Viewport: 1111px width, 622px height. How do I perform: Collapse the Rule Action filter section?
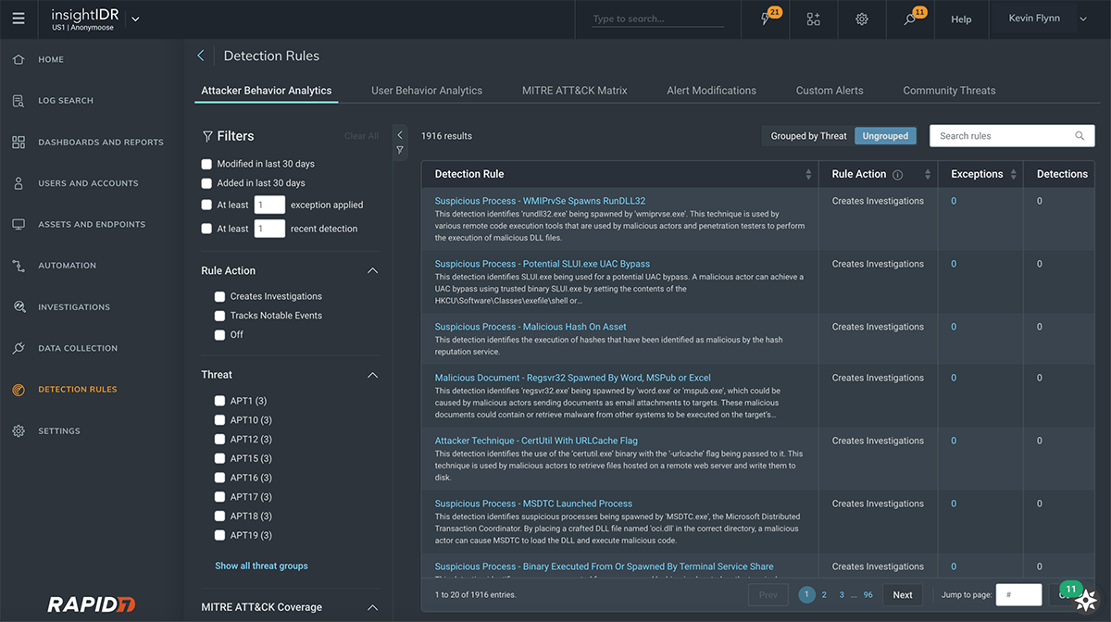pyautogui.click(x=372, y=271)
